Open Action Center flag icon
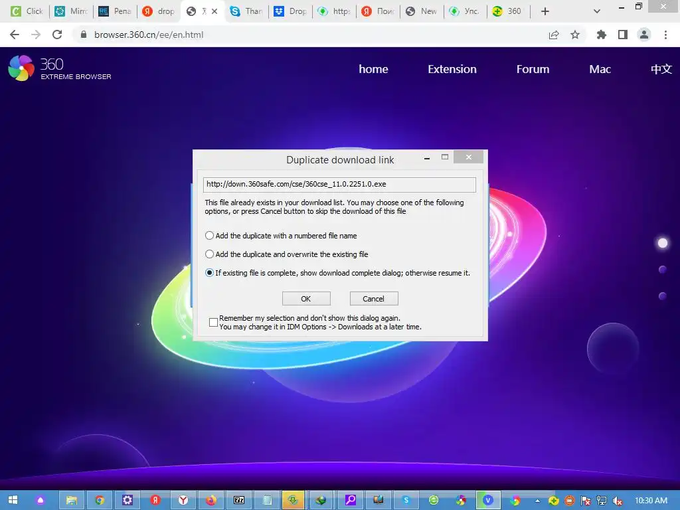Screen dimensions: 680x510 [x=586, y=501]
